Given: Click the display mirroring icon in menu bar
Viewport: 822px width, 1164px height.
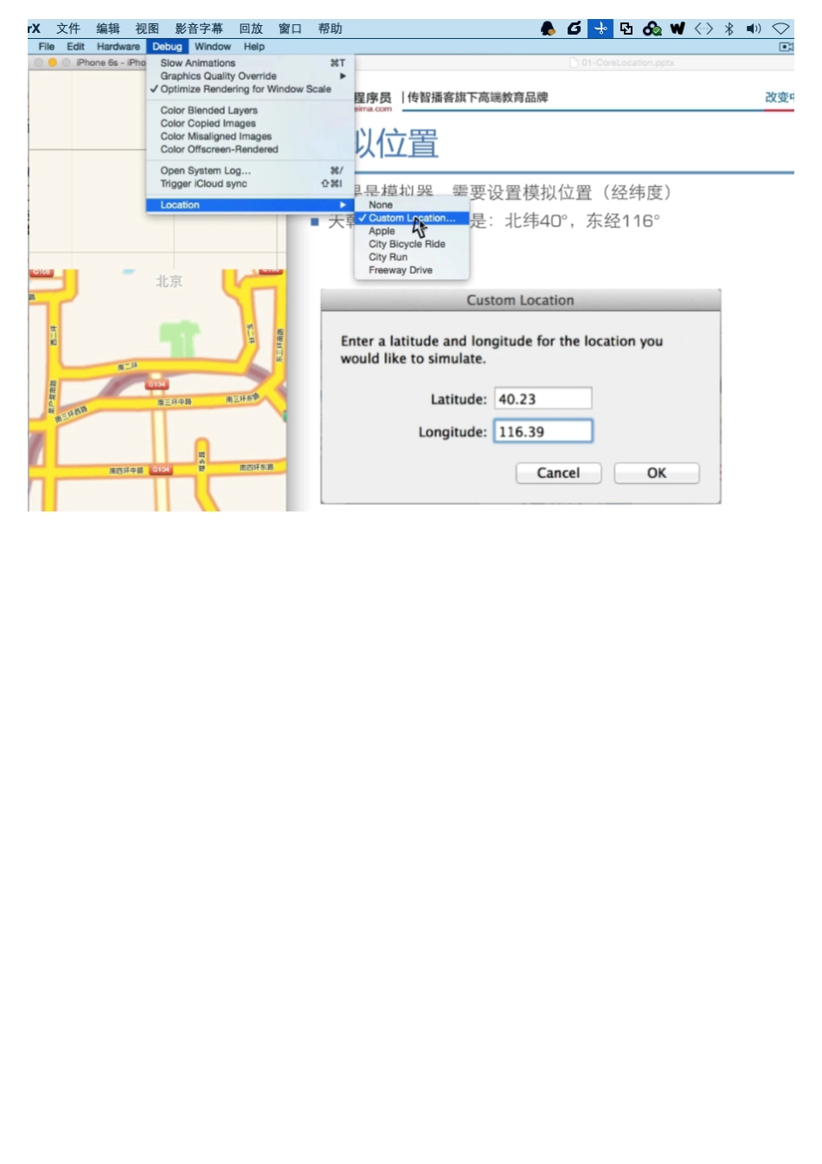Looking at the screenshot, I should tap(626, 29).
